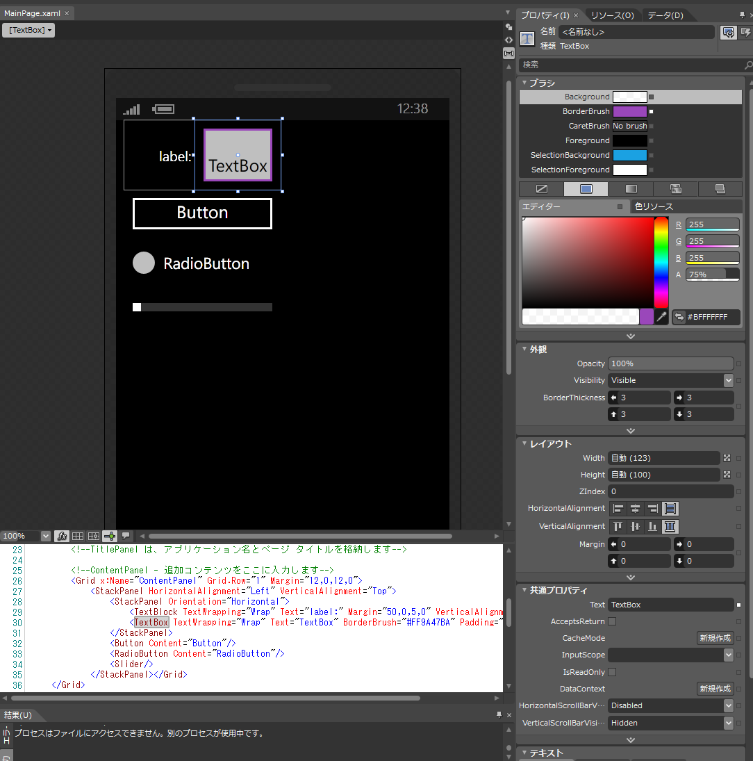Select the Tile brush icon
This screenshot has width=753, height=761.
click(675, 189)
